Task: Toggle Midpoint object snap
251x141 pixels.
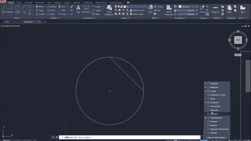Action: (217, 87)
